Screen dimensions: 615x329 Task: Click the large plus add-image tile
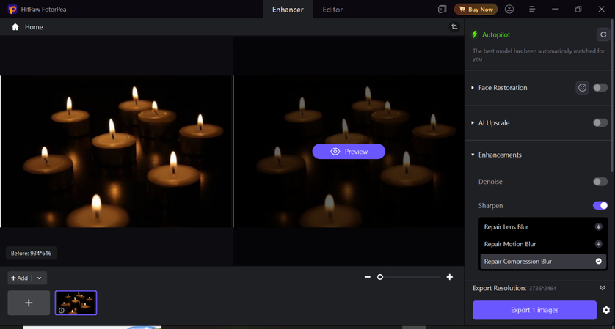coord(29,303)
